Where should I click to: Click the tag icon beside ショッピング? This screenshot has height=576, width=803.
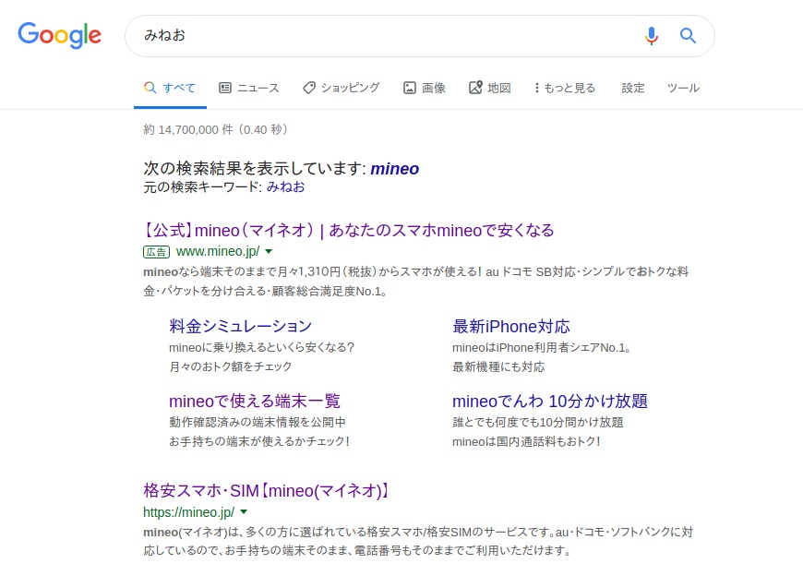pos(309,88)
